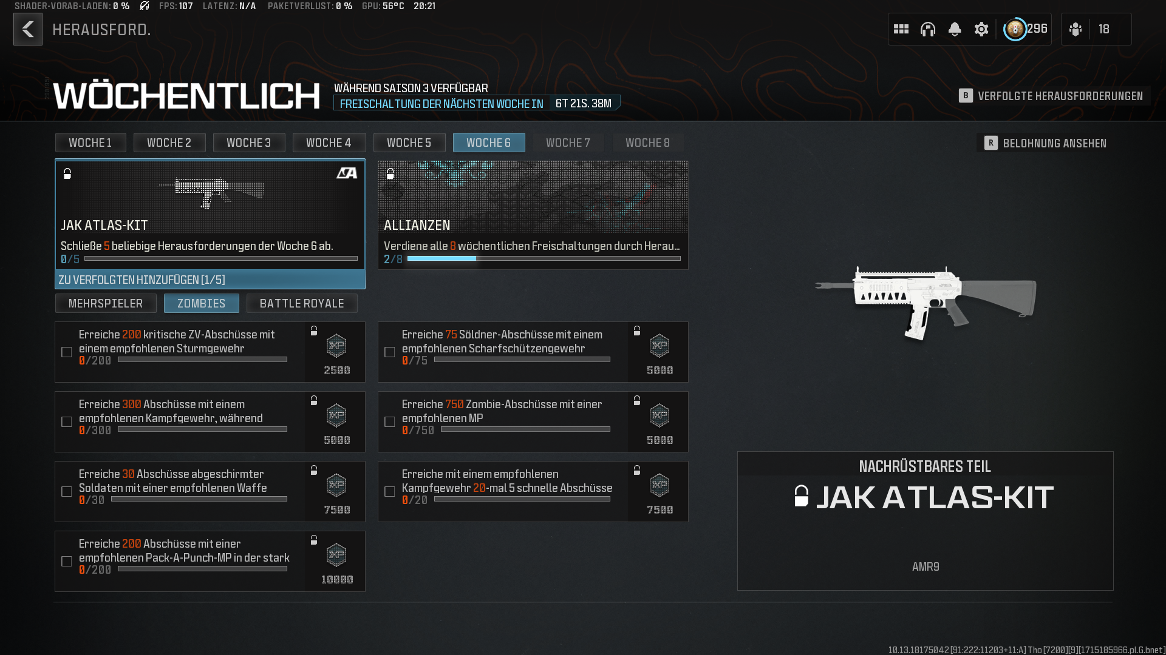Viewport: 1166px width, 655px height.
Task: Click Zu Verfolgten Hinzufügen button
Action: 210,280
